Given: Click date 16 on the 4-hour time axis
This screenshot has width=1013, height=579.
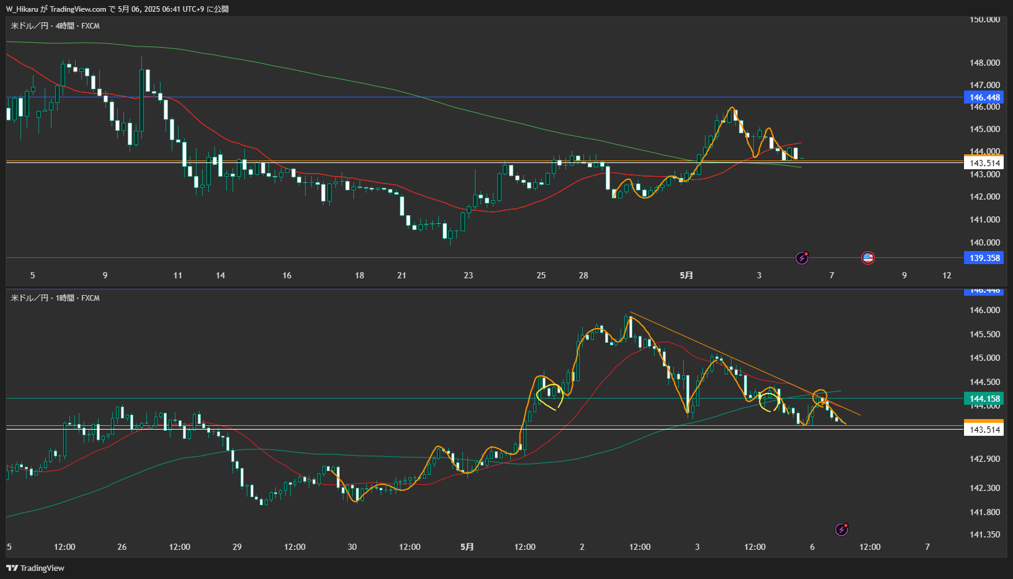Looking at the screenshot, I should [287, 275].
